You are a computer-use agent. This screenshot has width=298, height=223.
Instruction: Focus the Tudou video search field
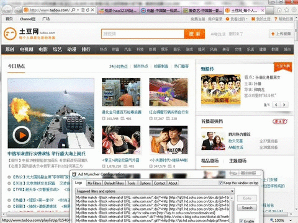point(143,34)
